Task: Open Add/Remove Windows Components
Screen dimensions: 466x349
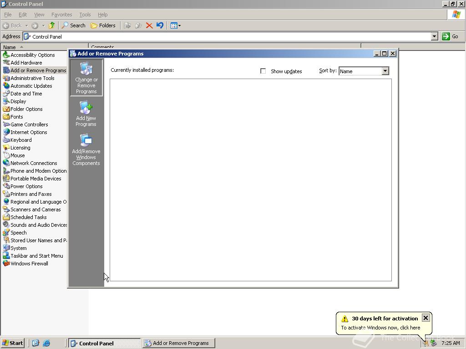Action: click(x=86, y=150)
